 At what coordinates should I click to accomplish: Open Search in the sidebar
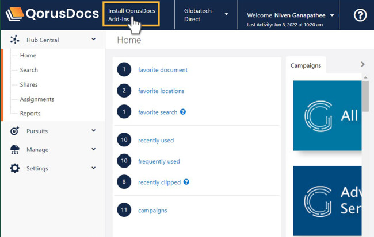click(x=29, y=70)
